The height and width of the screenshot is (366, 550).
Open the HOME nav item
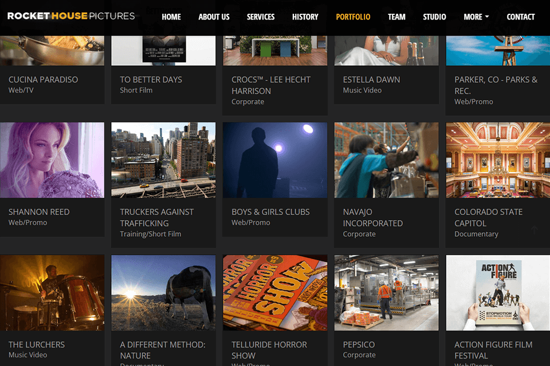[x=171, y=17]
